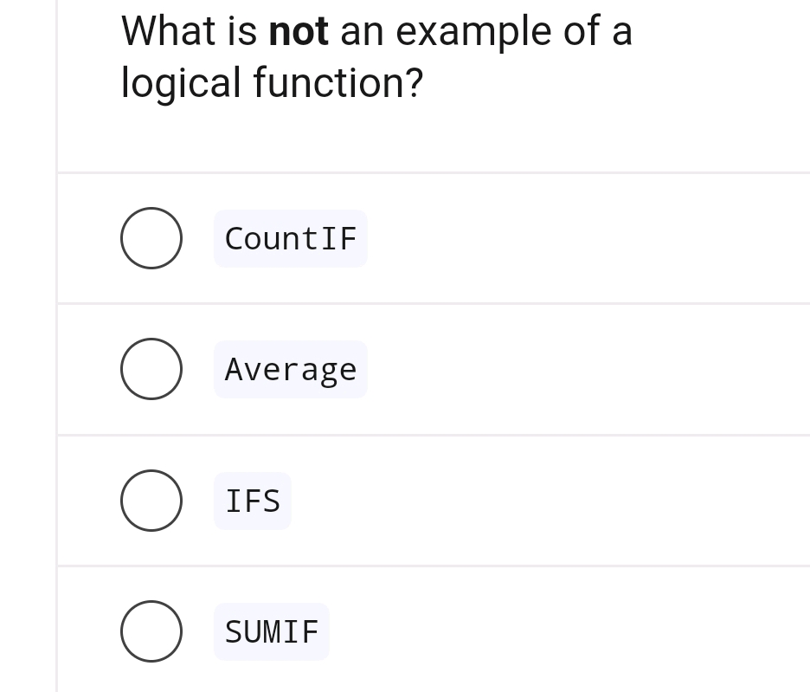Click the bold word "not" in the question
The width and height of the screenshot is (810, 692).
tap(299, 31)
